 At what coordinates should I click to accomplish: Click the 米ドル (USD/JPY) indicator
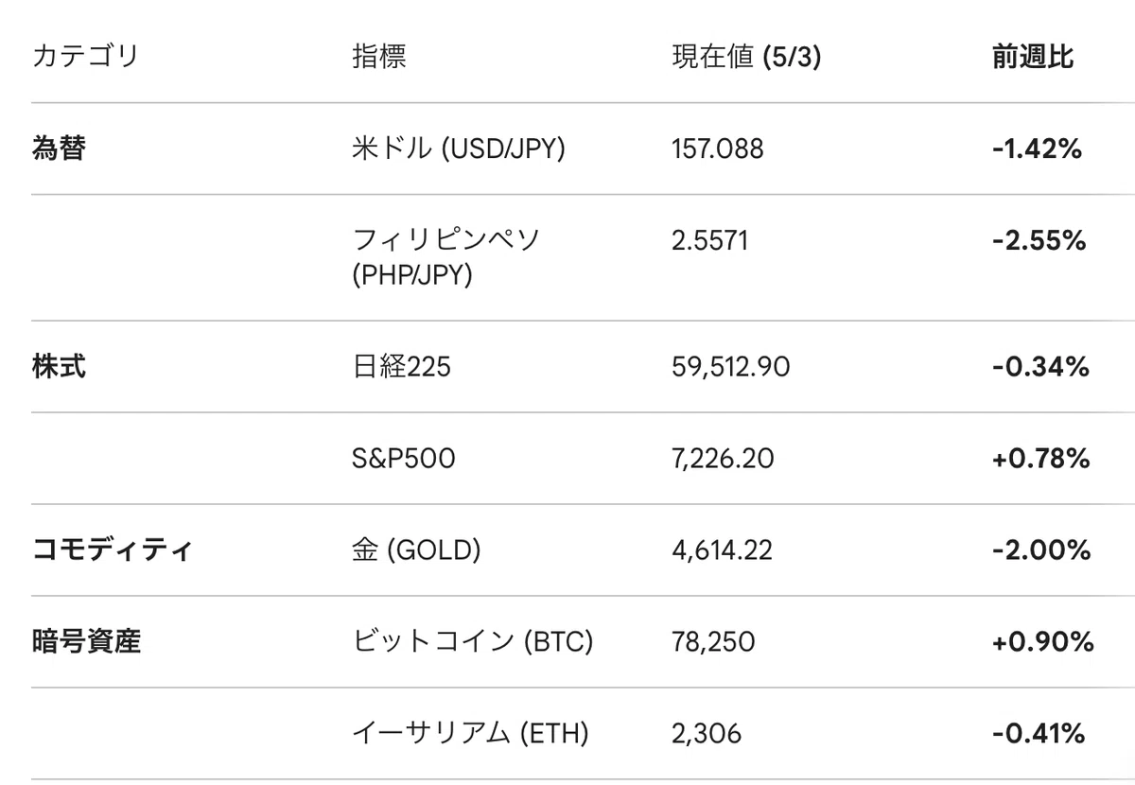pos(458,148)
